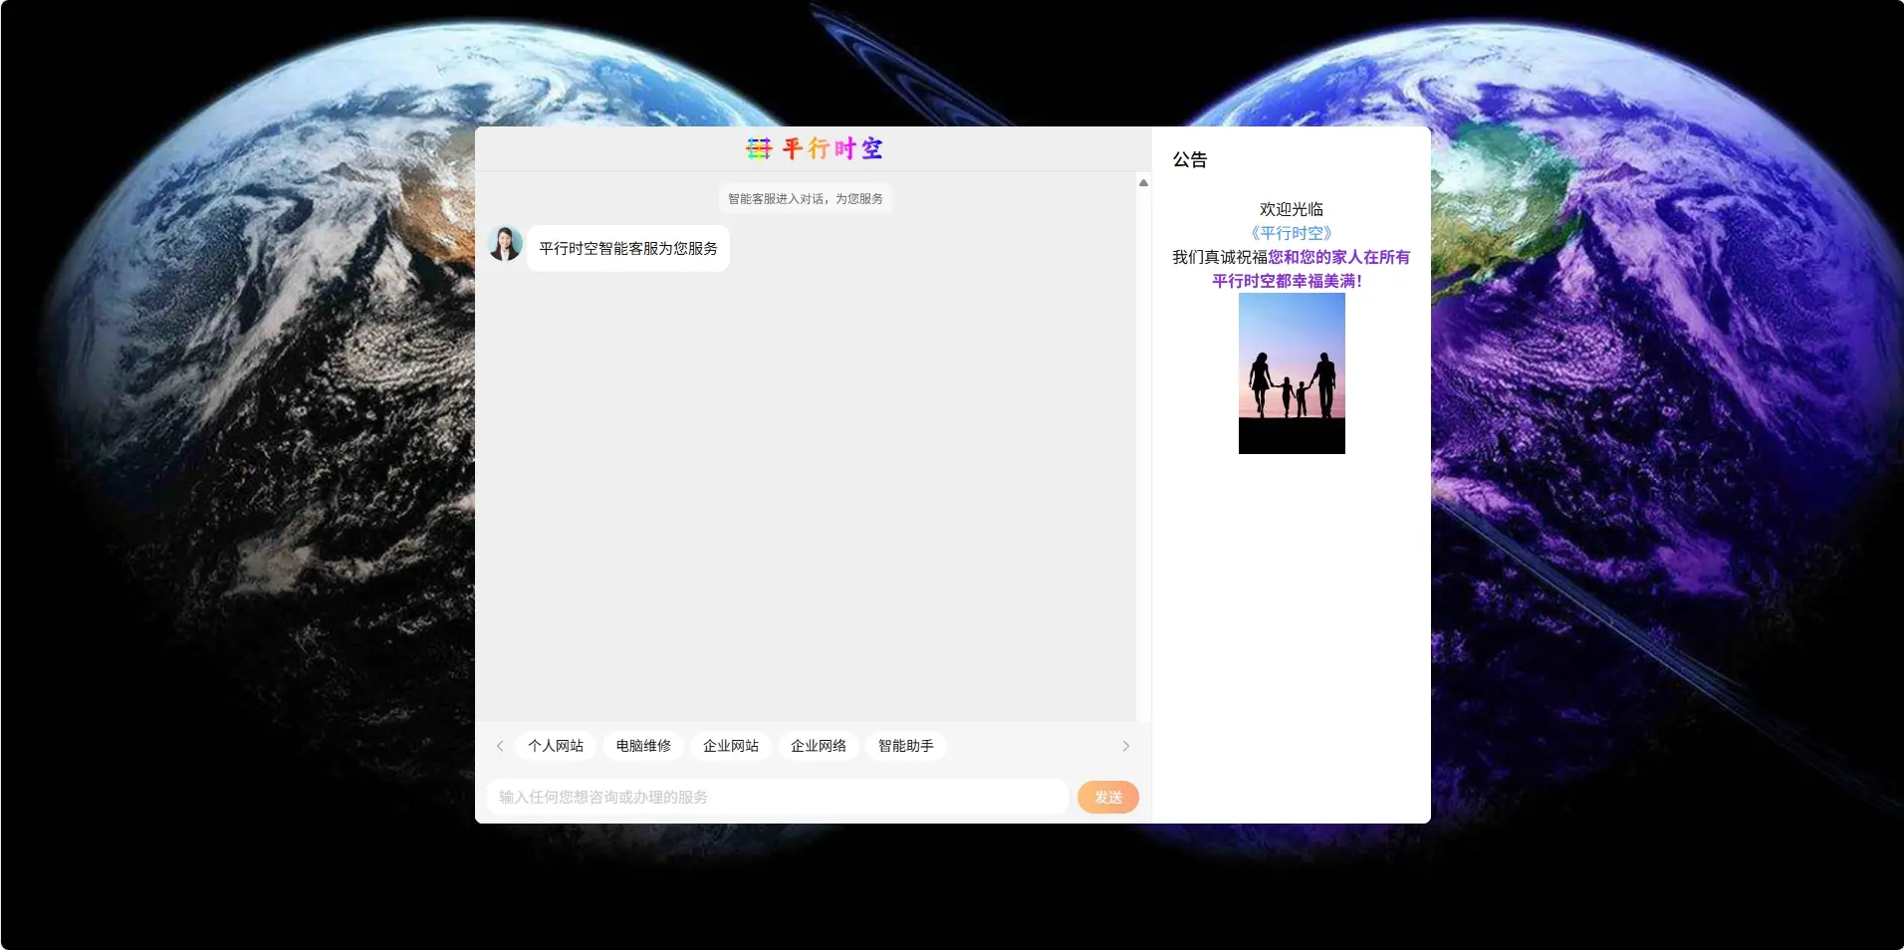Click the 智能客服进入对话 system notice
The width and height of the screenshot is (1904, 950).
point(804,198)
